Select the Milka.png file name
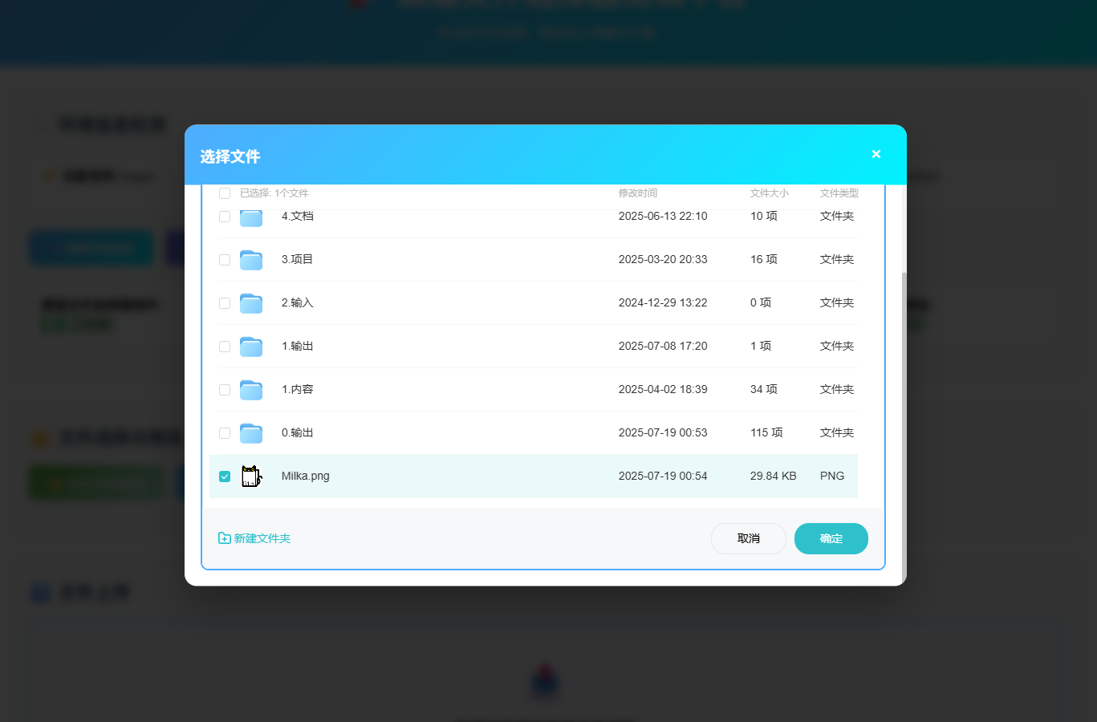This screenshot has width=1097, height=722. [306, 476]
